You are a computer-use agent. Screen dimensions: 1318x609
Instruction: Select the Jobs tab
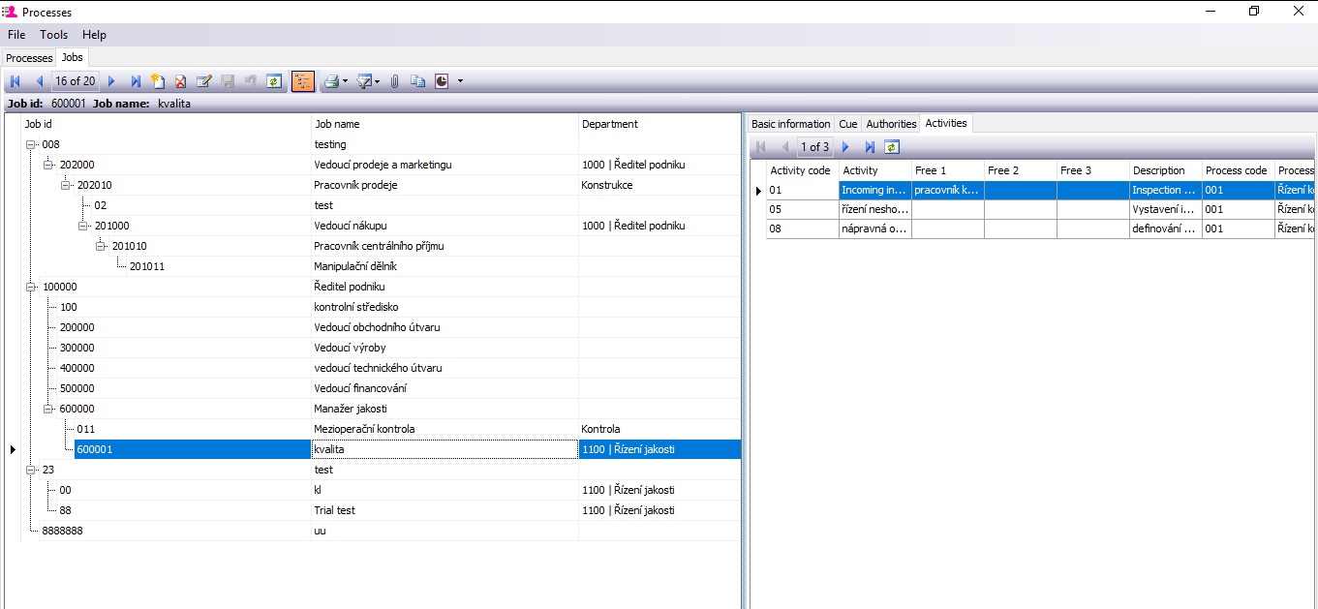(x=73, y=57)
